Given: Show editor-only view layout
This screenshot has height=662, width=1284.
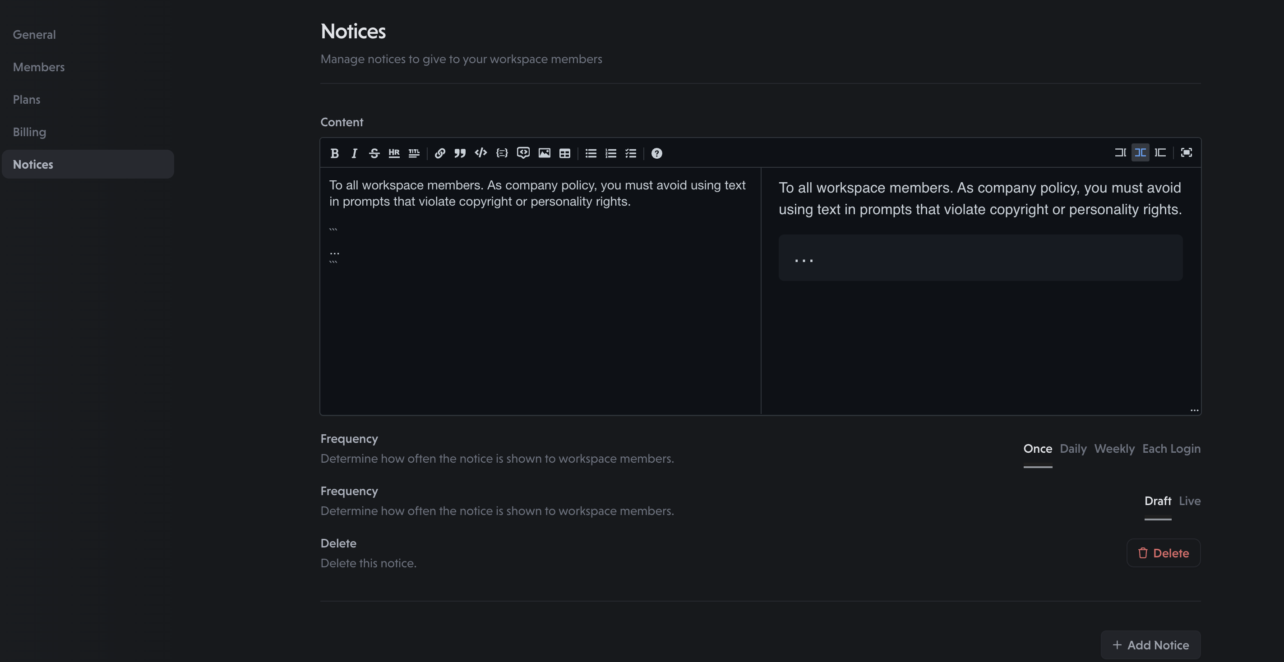Looking at the screenshot, I should point(1120,152).
